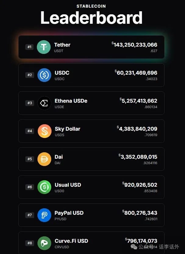Click the Usual USD name text
This screenshot has height=254, width=185.
click(68, 185)
